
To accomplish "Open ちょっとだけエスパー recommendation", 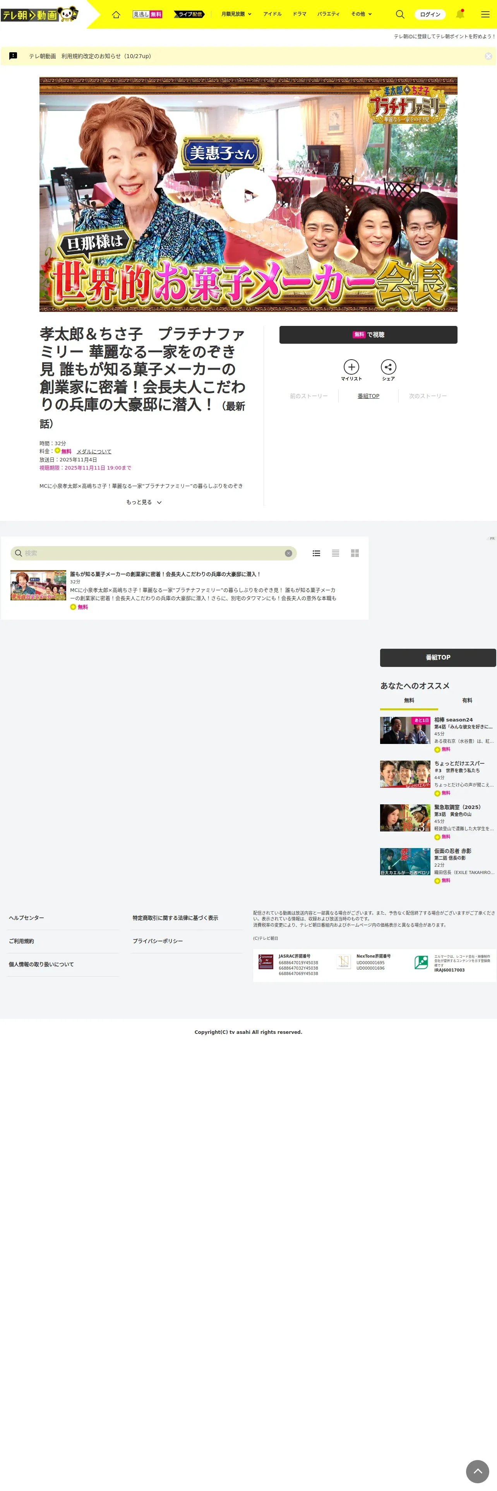I will [437, 778].
